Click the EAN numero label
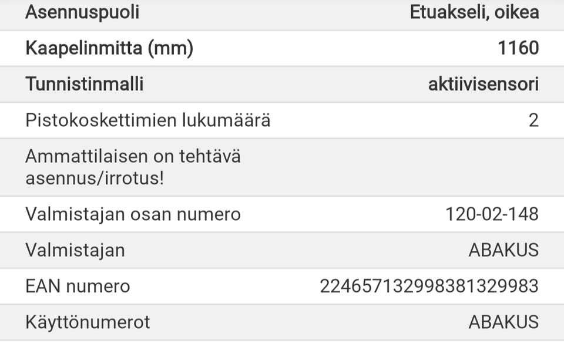 [x=78, y=287]
